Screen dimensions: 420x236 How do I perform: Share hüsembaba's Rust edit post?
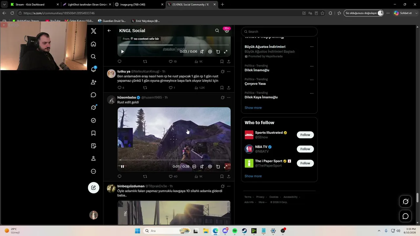tap(228, 176)
